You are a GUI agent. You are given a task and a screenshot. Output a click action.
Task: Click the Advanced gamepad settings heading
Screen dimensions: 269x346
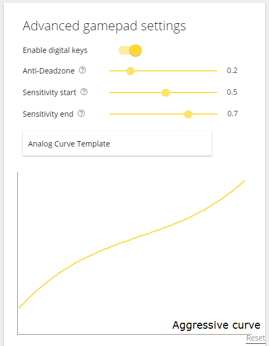click(x=104, y=26)
